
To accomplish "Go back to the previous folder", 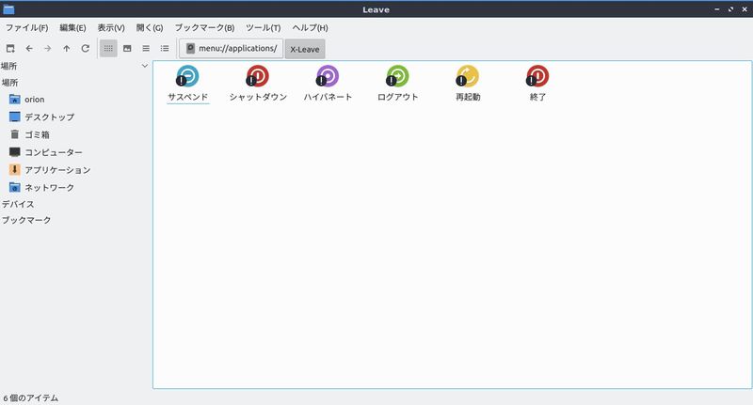I will (29, 48).
